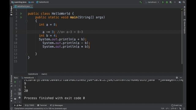The image size is (196, 110).
Task: Hide the Run panel with minimize icon
Action: [x=181, y=78]
